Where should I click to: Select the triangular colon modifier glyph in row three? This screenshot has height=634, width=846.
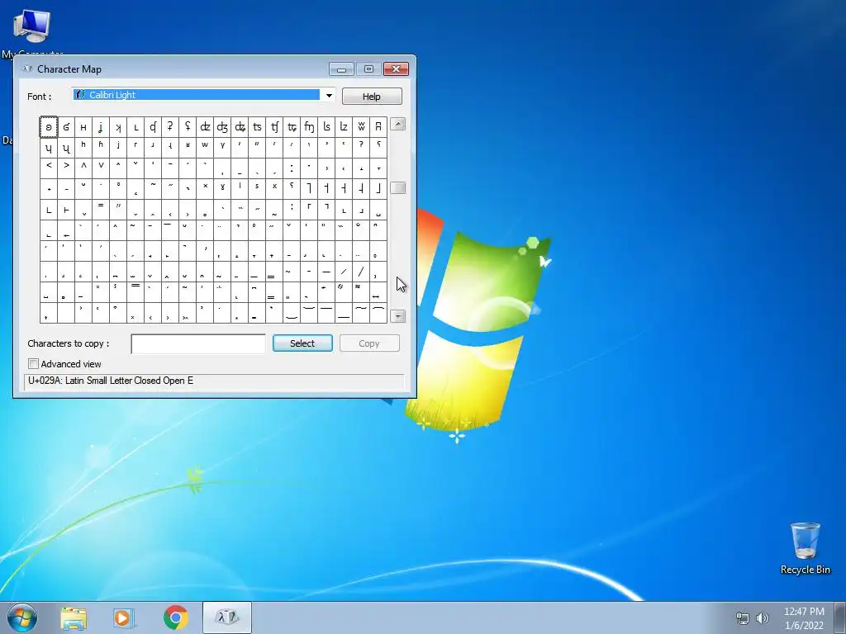click(292, 168)
